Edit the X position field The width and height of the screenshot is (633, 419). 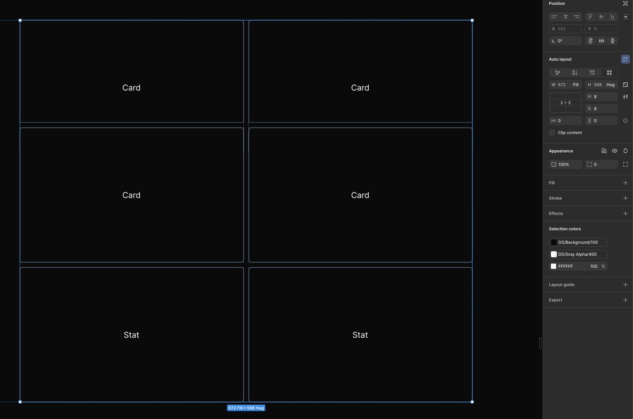point(565,29)
